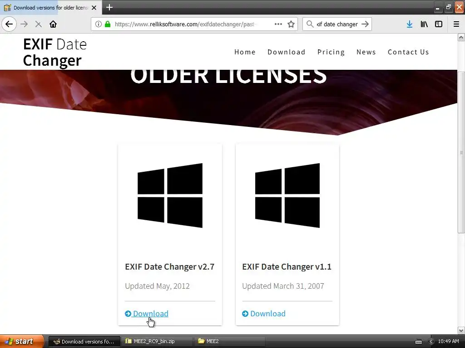Image resolution: width=465 pixels, height=348 pixels.
Task: Switch to Firefox taskbar button
Action: (84, 342)
